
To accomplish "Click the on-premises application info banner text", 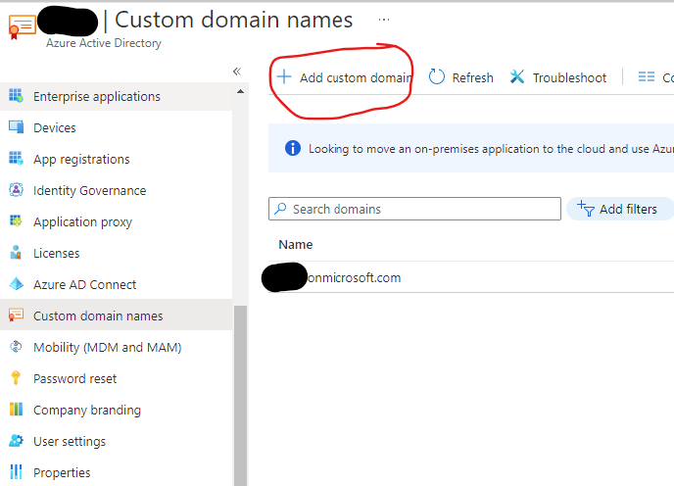I will pos(491,149).
